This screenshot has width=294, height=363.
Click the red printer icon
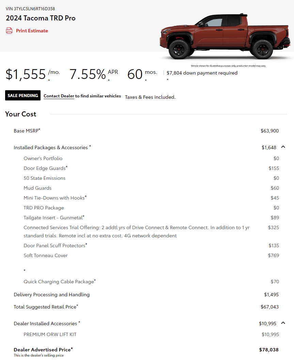(x=9, y=31)
